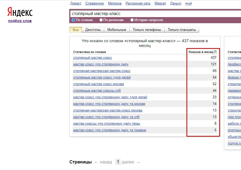
Task: Click the Что искали со словом heading
Action: [145, 43]
